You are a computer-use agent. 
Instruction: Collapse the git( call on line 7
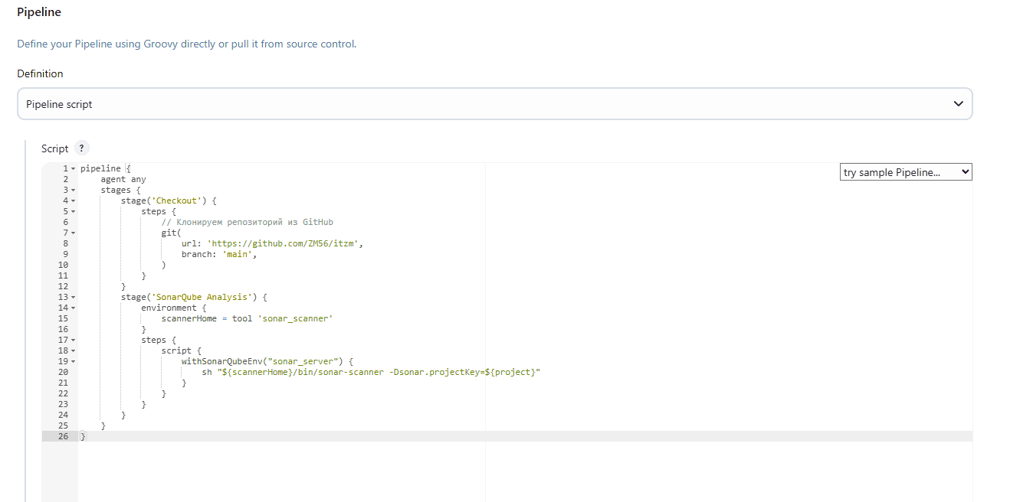coord(74,233)
